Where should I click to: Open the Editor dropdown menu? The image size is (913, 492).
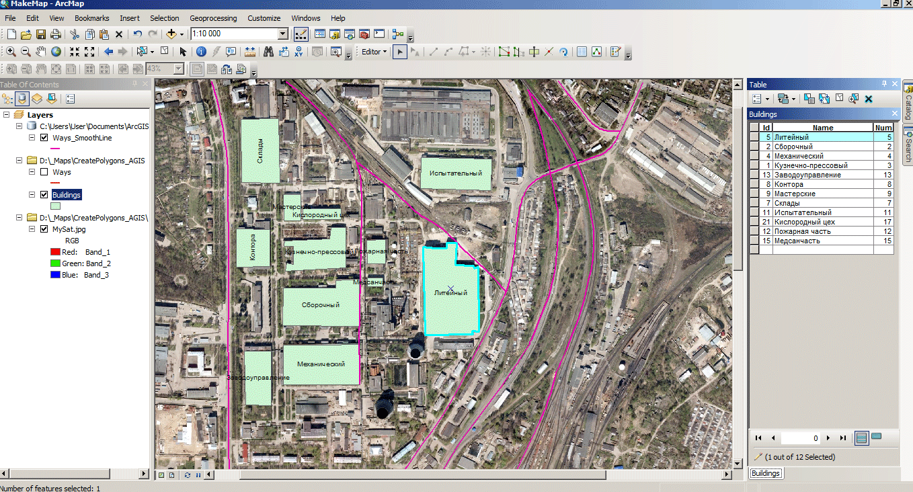(x=374, y=52)
